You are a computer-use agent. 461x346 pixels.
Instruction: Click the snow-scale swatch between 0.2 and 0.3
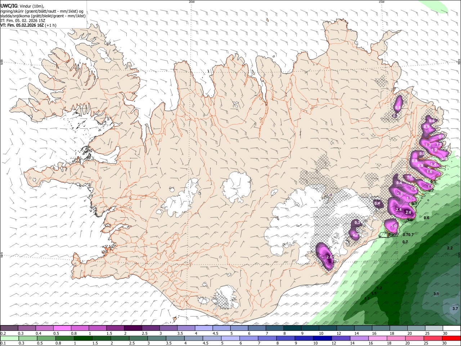coord(9,328)
